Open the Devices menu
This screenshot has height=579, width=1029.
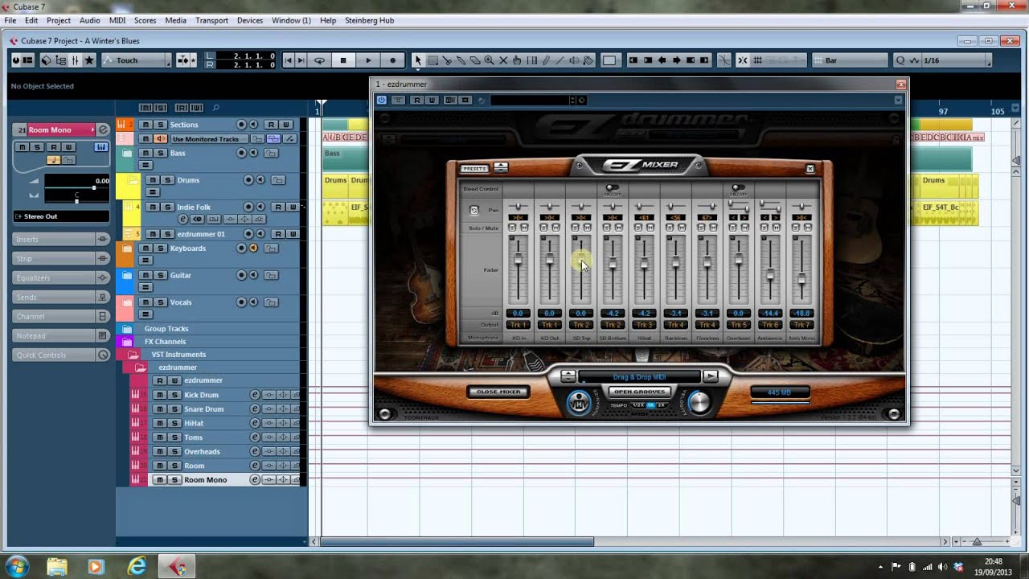(250, 20)
